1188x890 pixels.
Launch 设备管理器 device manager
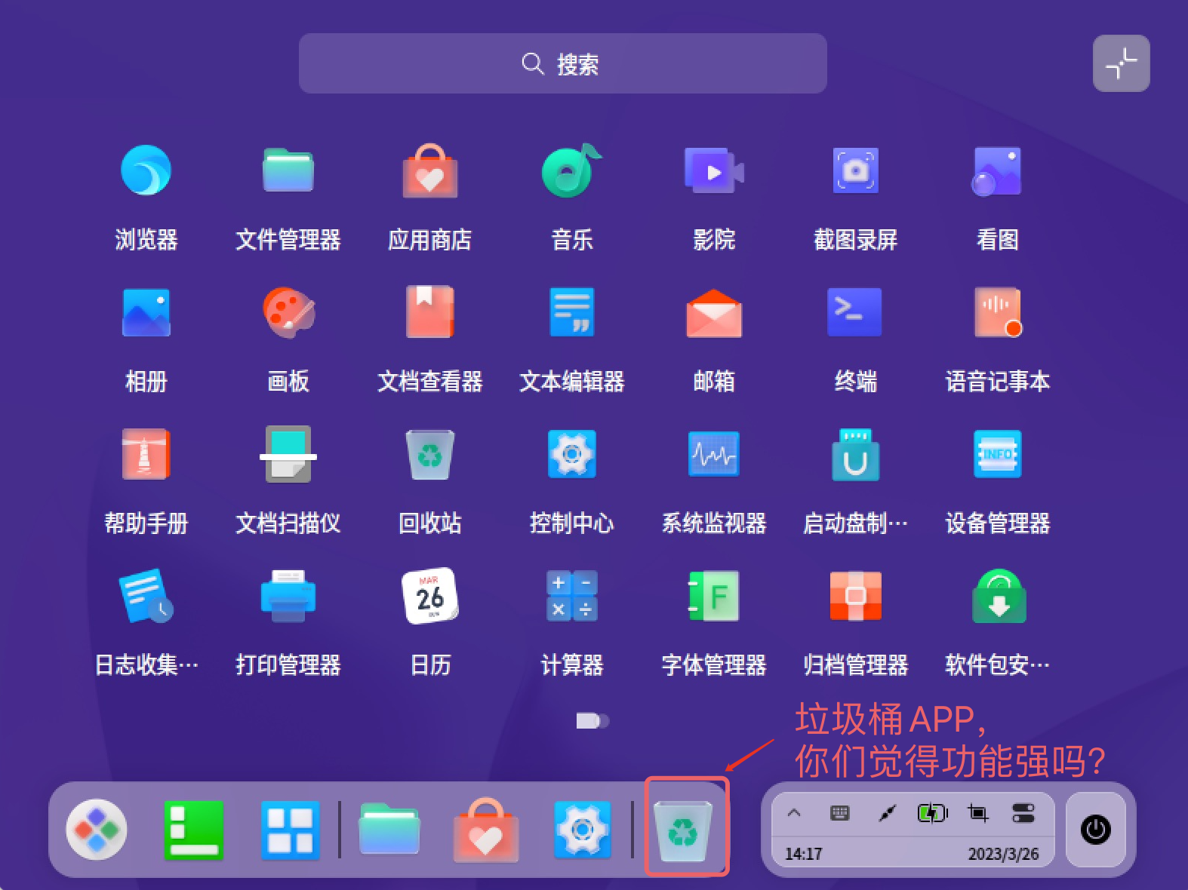click(997, 454)
